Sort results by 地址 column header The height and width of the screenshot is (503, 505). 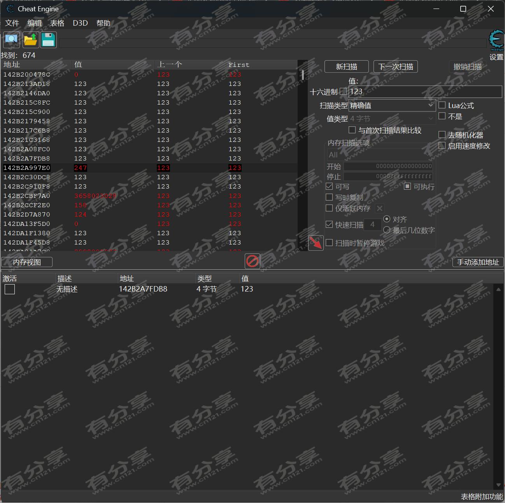(37, 65)
